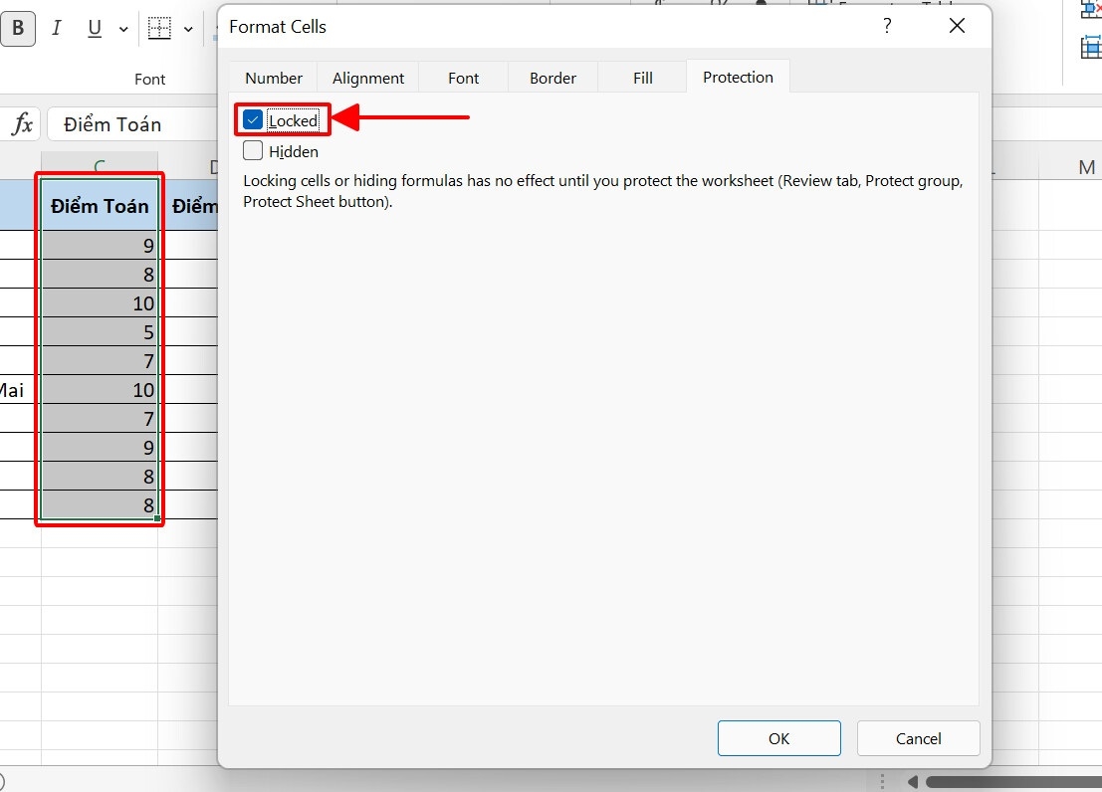Open the Border tab
Screen dimensions: 1102x792
(552, 78)
